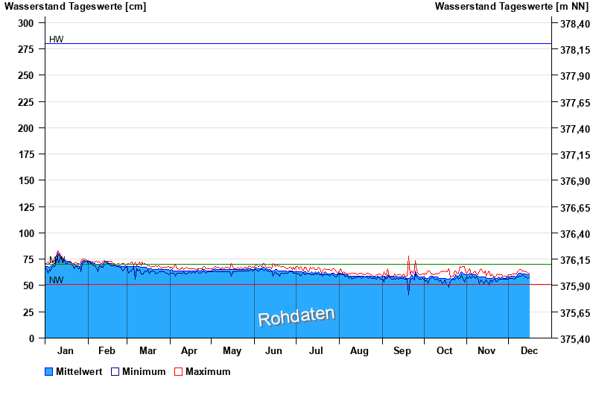The width and height of the screenshot is (596, 410).
Task: Click the 100 tick on left axis
Action: click(x=26, y=233)
